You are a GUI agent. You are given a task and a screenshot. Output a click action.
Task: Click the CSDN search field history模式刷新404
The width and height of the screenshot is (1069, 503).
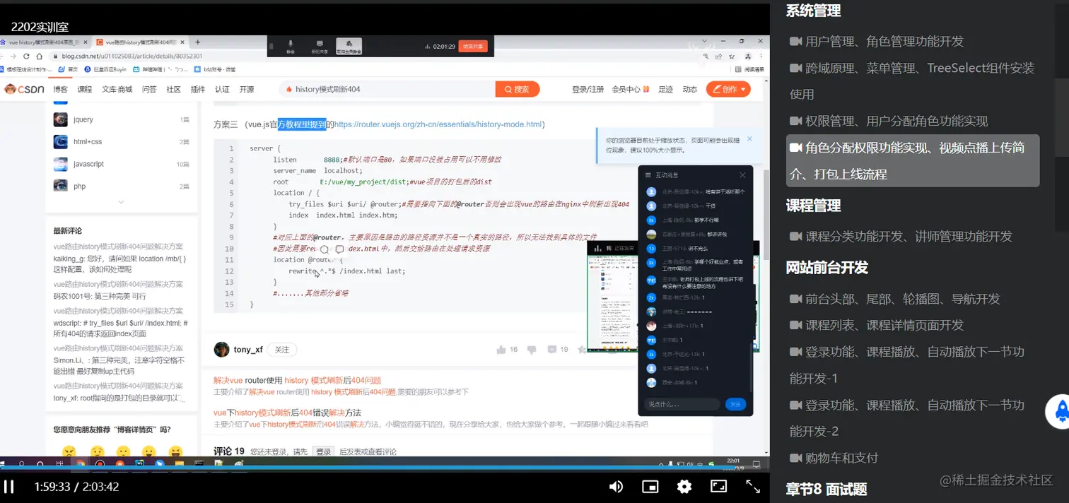coord(387,89)
